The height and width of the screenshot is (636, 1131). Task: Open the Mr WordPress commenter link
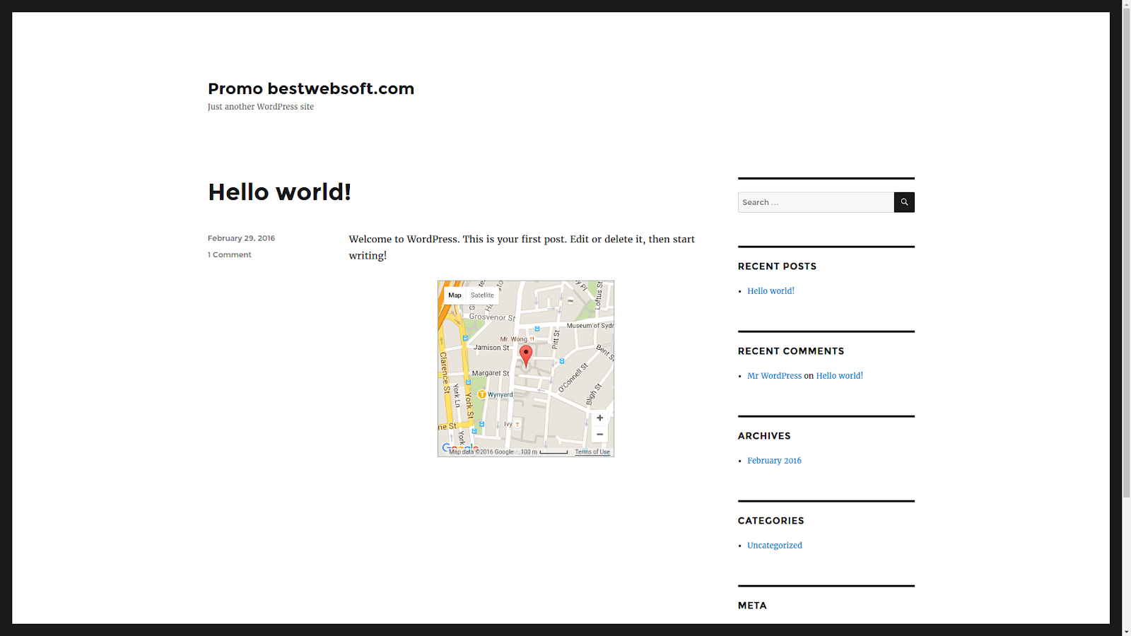point(774,376)
